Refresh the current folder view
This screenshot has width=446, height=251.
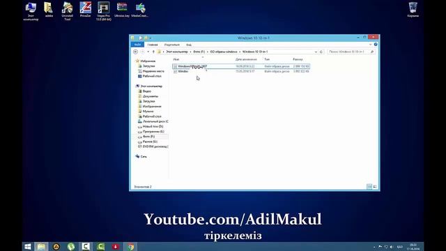coord(321,52)
